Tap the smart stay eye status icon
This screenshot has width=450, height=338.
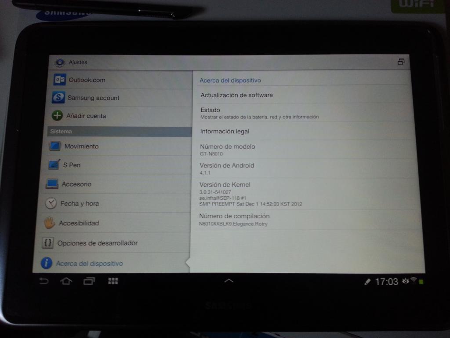tap(405, 281)
